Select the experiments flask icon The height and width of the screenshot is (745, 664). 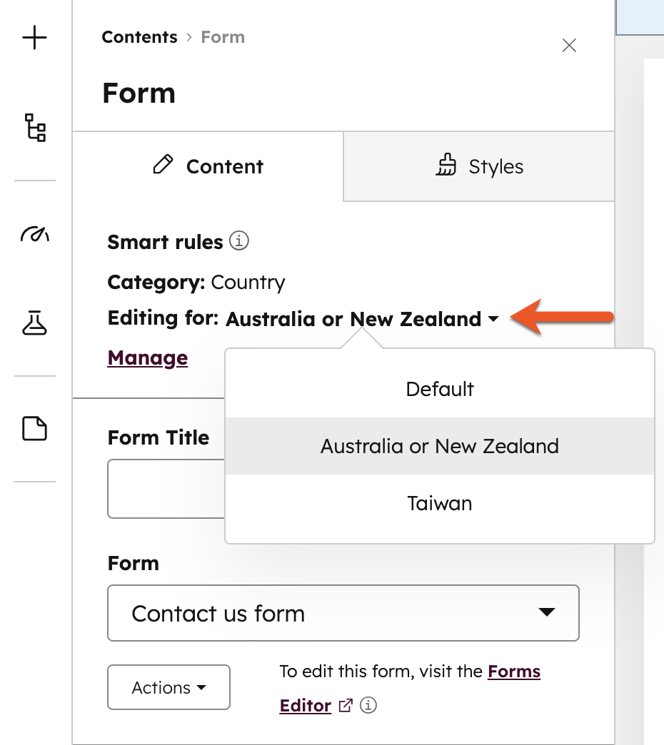34,323
